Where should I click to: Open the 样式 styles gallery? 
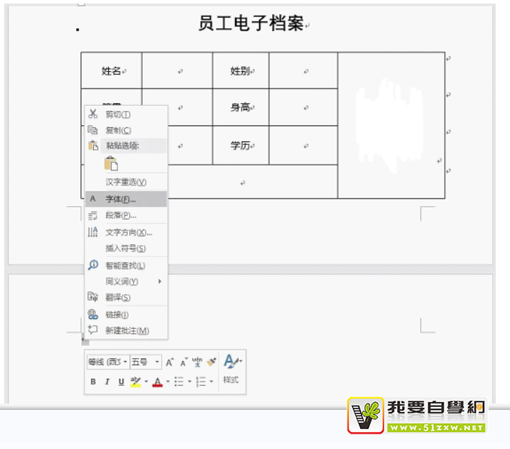(x=232, y=369)
